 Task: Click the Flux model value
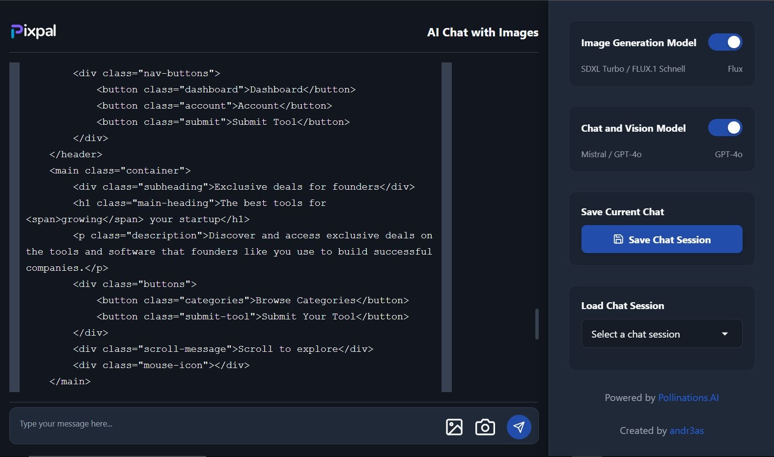coord(735,69)
